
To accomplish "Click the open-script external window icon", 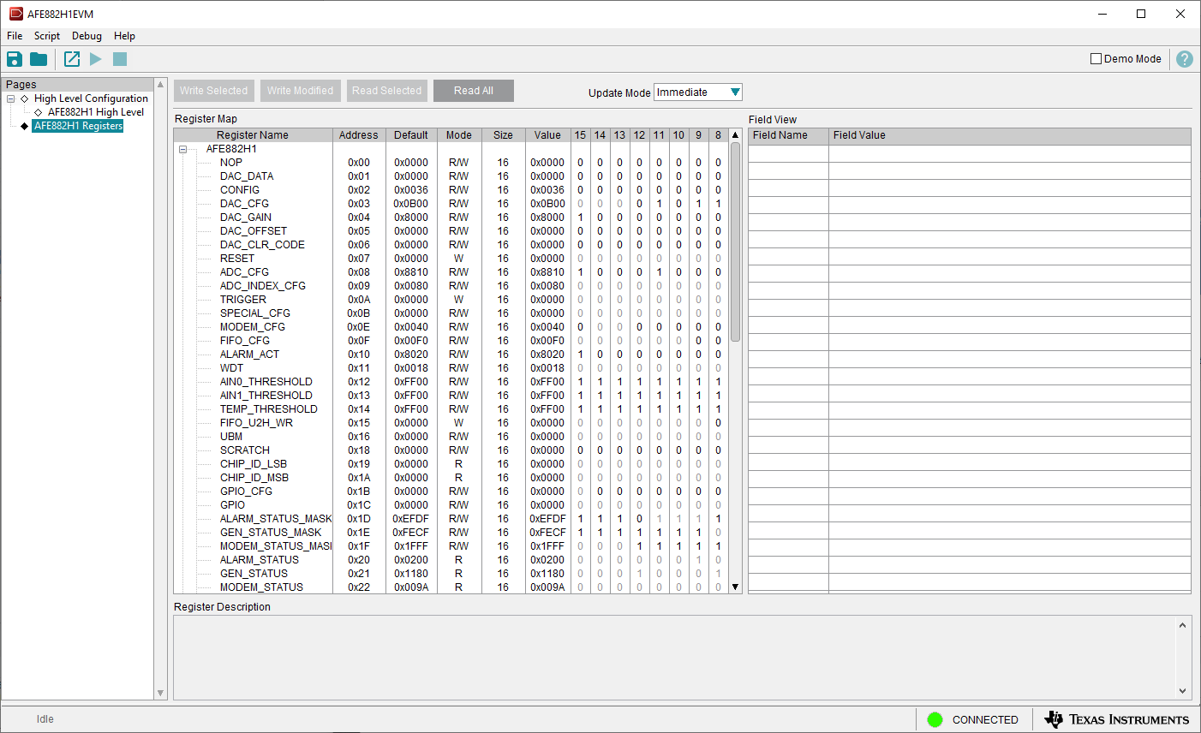I will click(x=72, y=59).
